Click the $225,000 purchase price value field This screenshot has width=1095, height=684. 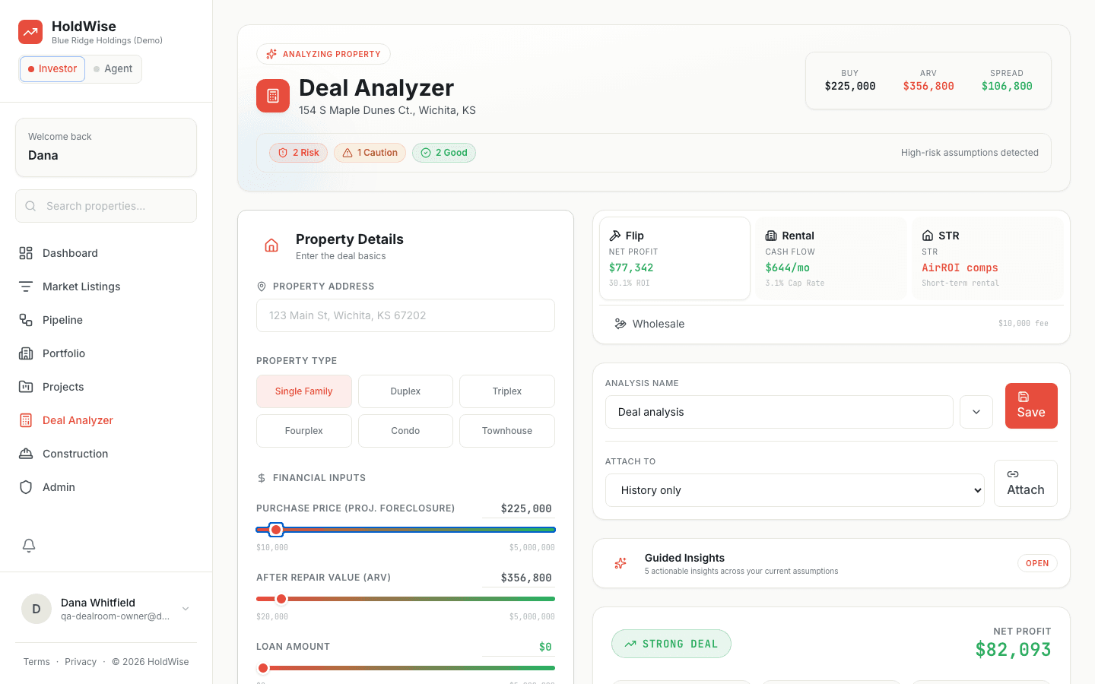click(517, 508)
